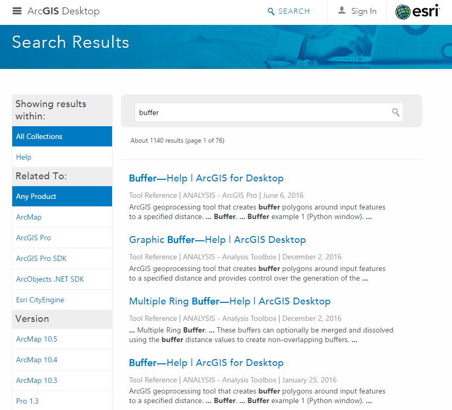Choose version ArcMap 10.5
452x410 pixels.
(x=62, y=339)
